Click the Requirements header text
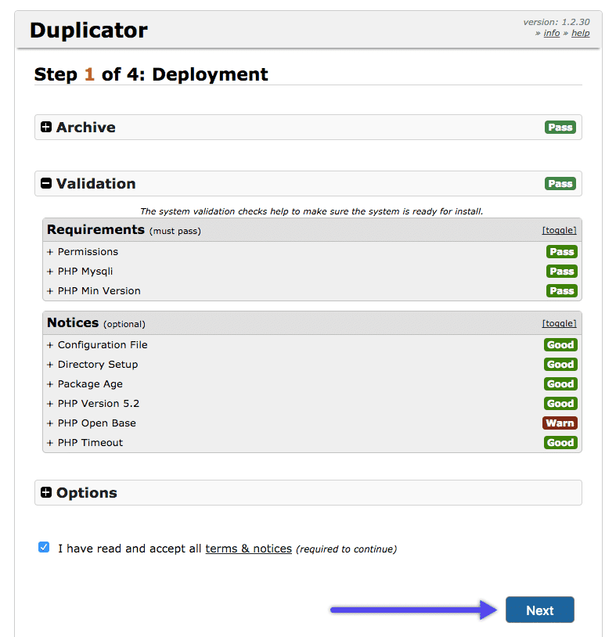 (96, 230)
